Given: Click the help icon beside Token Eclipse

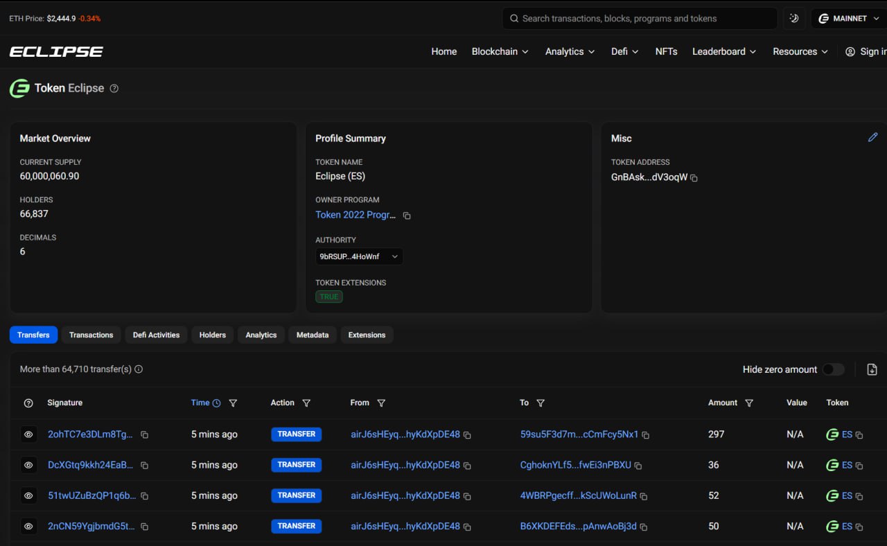Looking at the screenshot, I should (x=114, y=89).
